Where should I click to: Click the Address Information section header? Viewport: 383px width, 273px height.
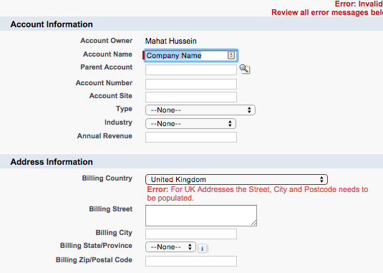(x=192, y=161)
